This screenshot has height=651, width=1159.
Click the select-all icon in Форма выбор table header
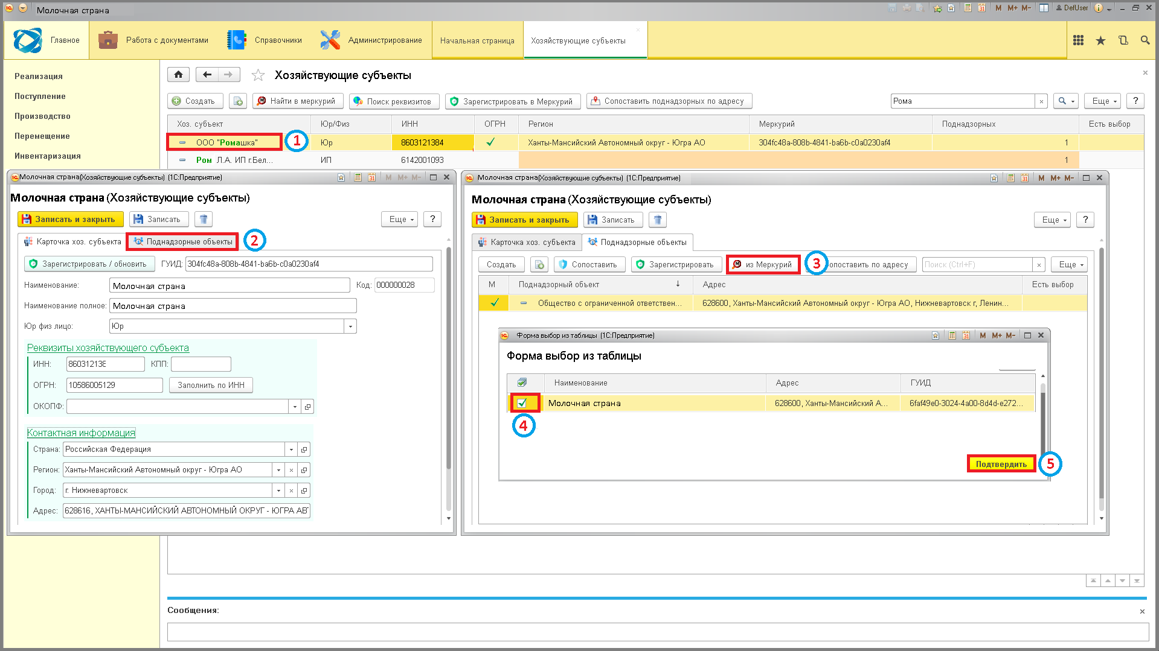coord(522,383)
